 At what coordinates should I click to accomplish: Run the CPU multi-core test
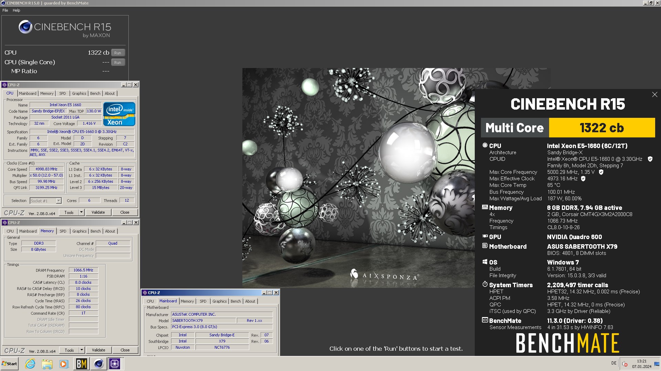coord(118,53)
